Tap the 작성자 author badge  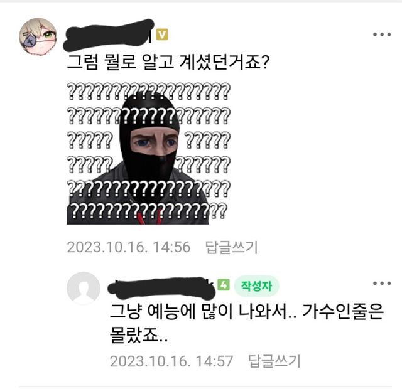click(256, 286)
